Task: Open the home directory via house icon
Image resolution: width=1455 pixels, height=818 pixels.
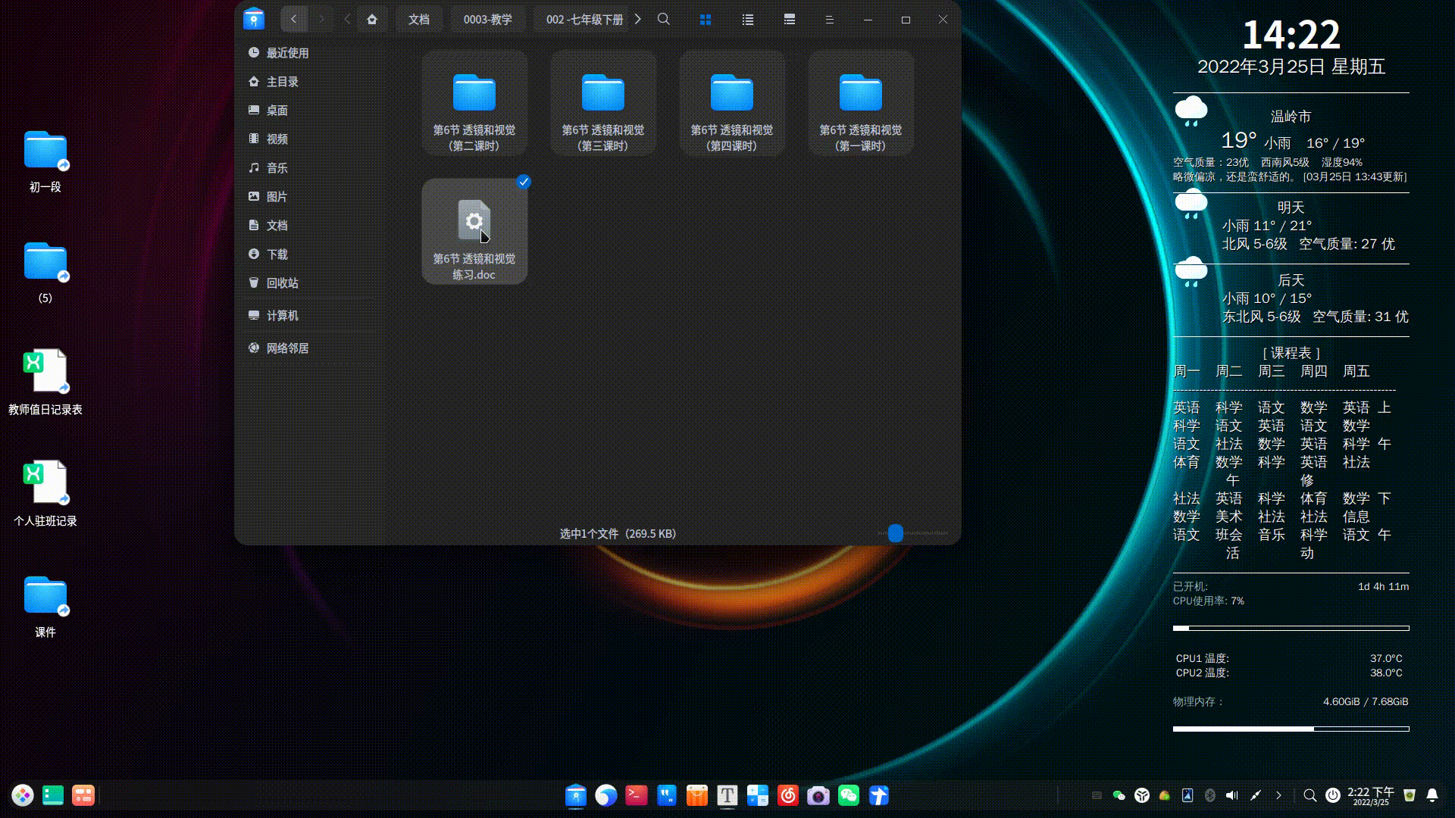Action: pos(372,19)
